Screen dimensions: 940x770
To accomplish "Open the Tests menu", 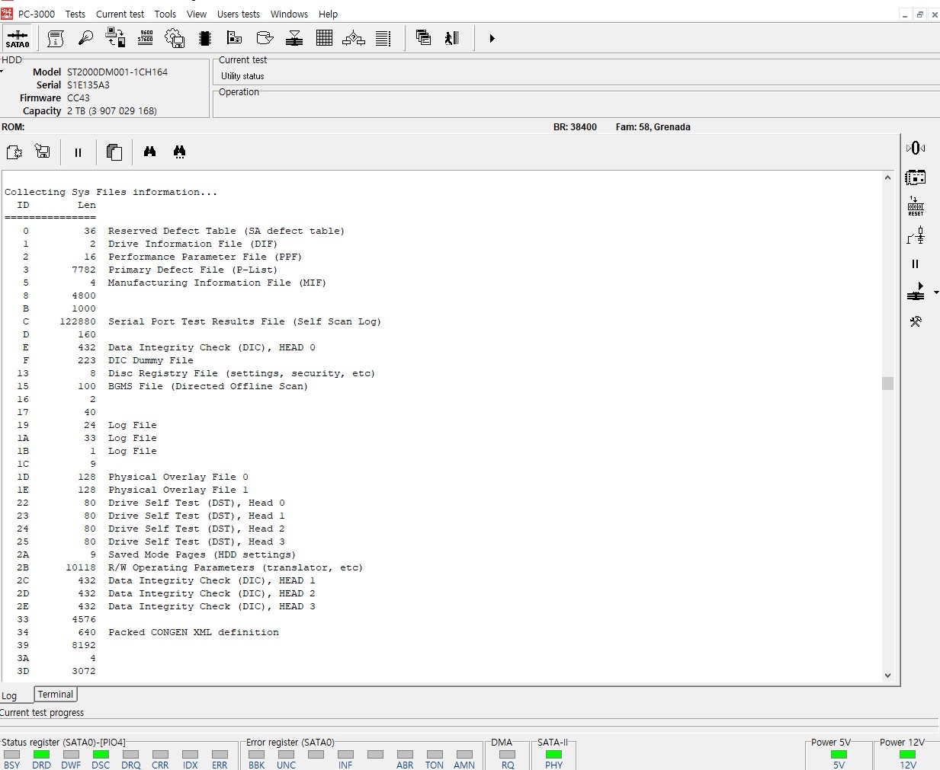I will 75,14.
